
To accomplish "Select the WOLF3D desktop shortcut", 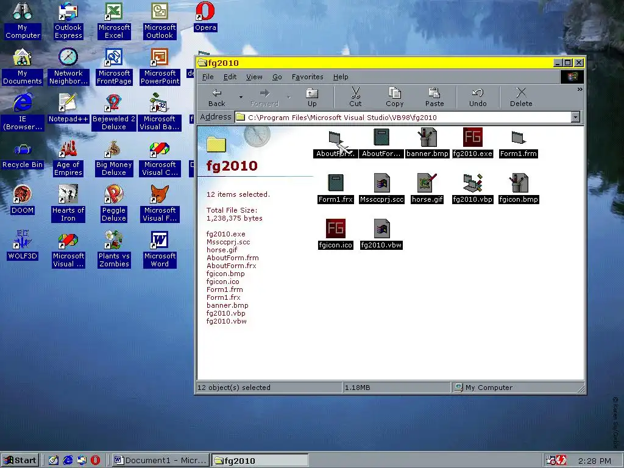I will 23,240.
